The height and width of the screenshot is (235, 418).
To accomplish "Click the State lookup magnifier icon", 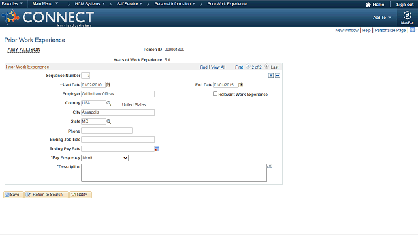I will coord(109,121).
